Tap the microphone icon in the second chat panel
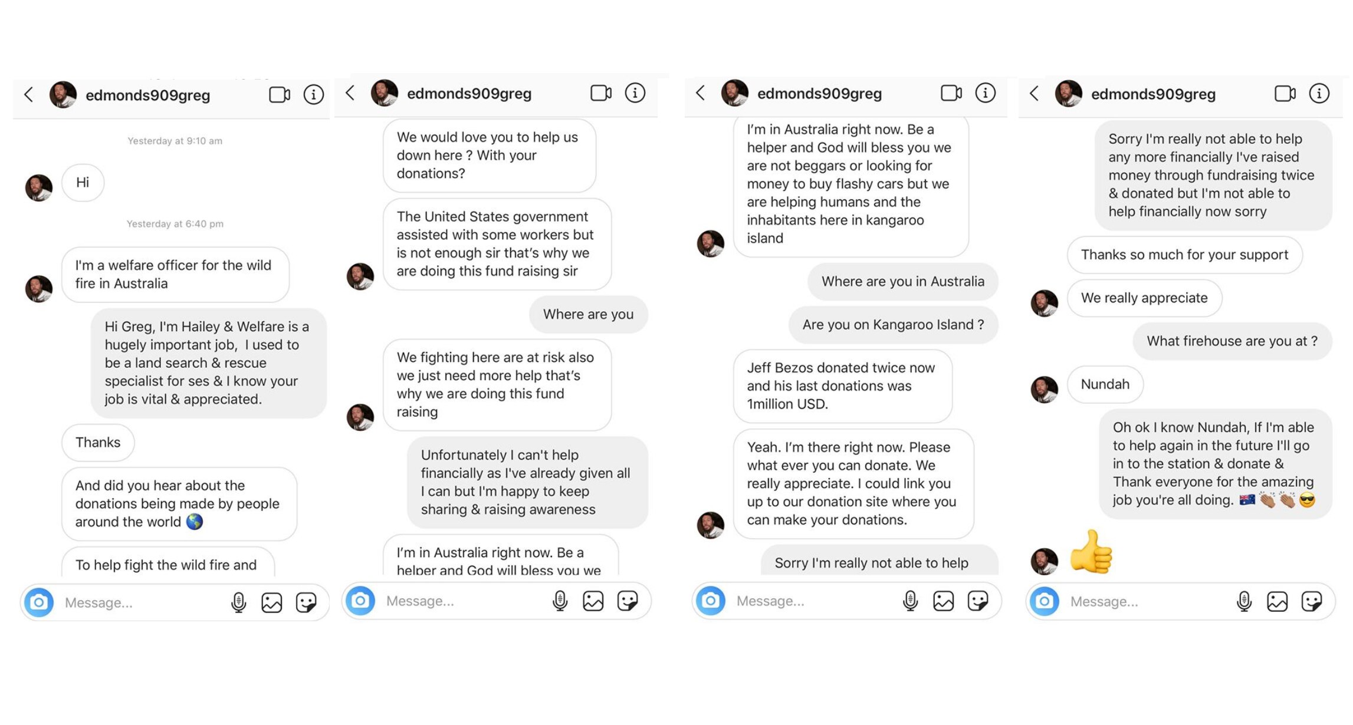Viewport: 1353px width, 725px height. 559,601
